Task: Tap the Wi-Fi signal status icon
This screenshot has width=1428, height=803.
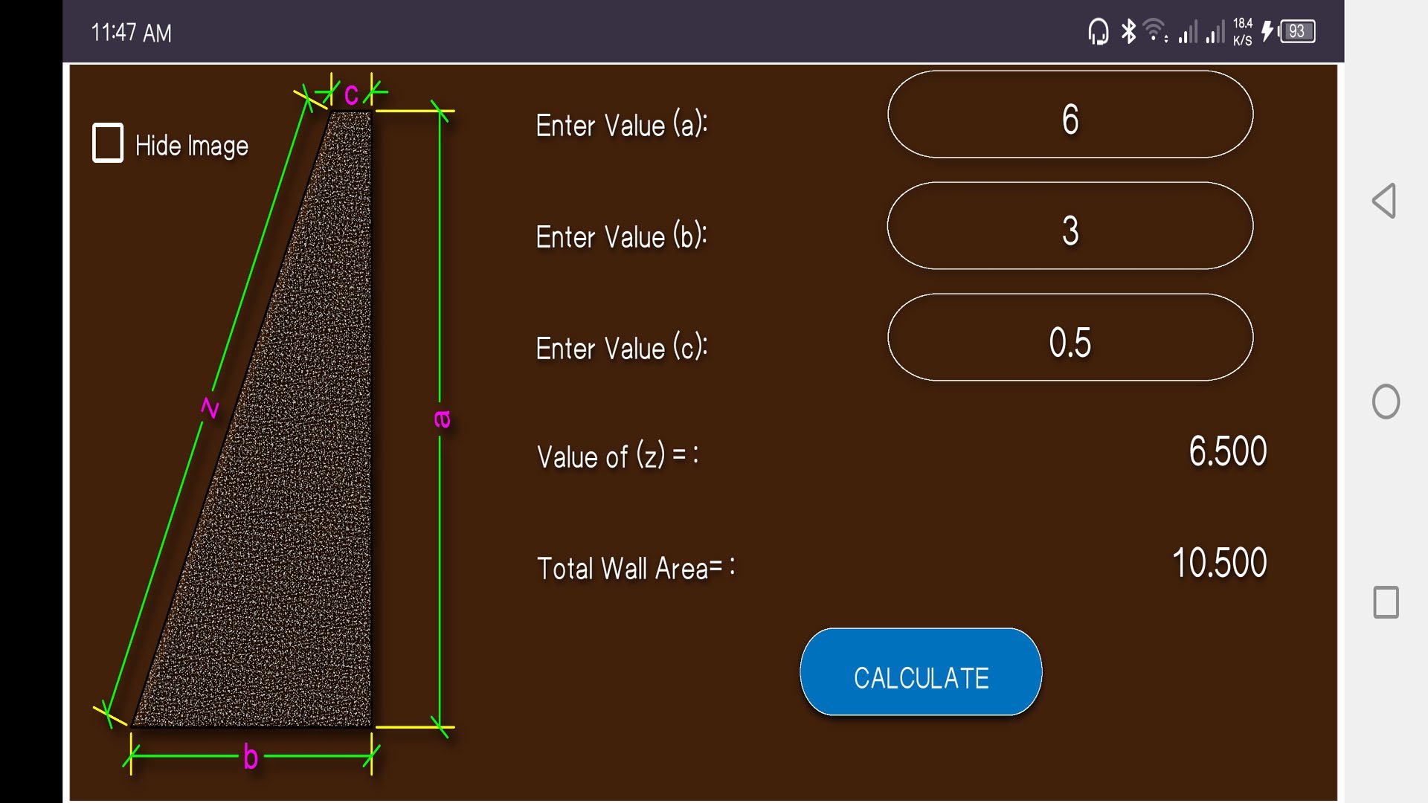Action: click(1154, 31)
